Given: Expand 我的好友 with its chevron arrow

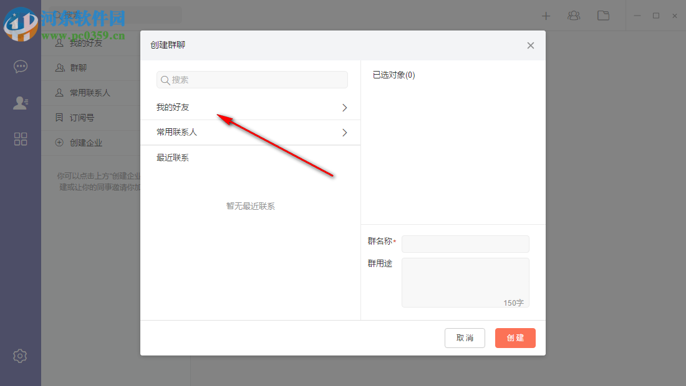Looking at the screenshot, I should (x=344, y=107).
